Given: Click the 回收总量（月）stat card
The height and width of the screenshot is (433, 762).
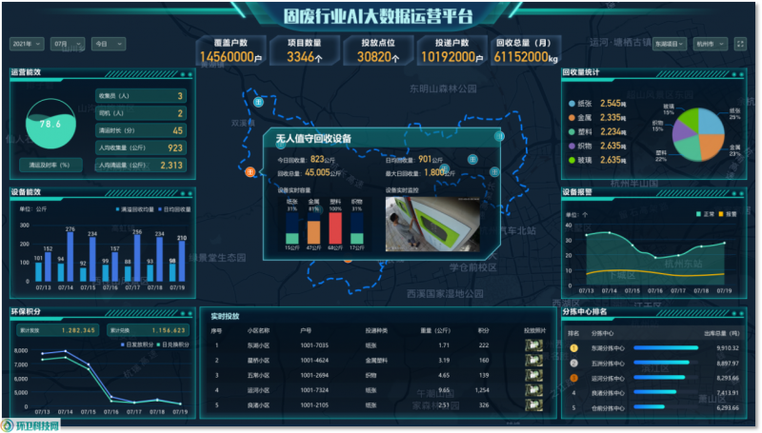Looking at the screenshot, I should pyautogui.click(x=526, y=50).
